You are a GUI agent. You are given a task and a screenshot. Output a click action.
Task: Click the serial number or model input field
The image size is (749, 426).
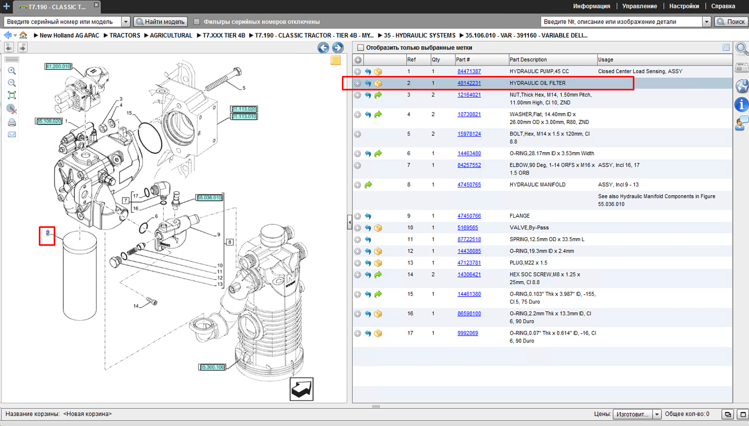(x=62, y=21)
